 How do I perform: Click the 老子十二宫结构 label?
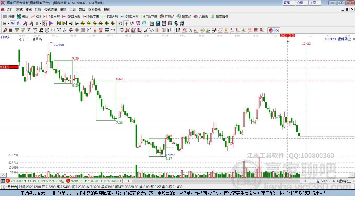click(31, 39)
